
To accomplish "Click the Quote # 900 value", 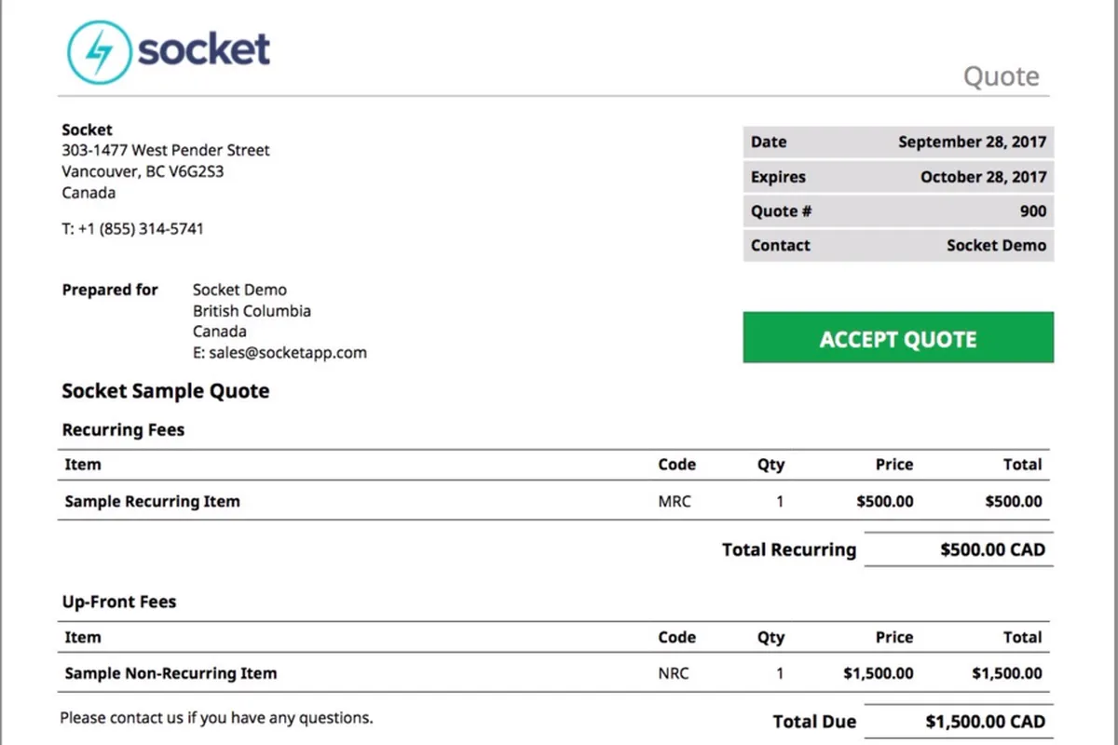I will [x=1032, y=211].
